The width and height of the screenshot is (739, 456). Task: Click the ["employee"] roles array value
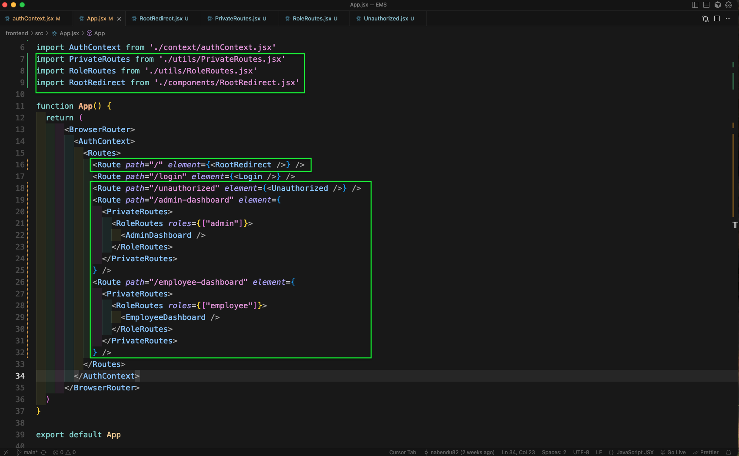pos(230,306)
